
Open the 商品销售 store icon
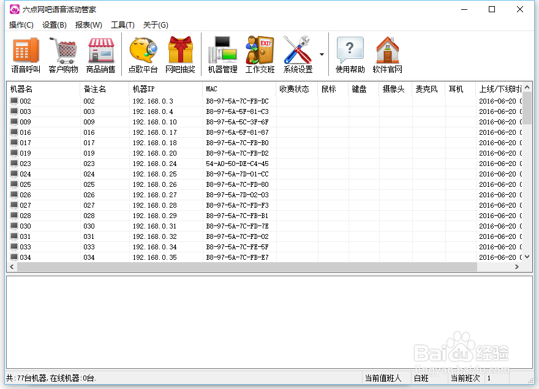100,55
